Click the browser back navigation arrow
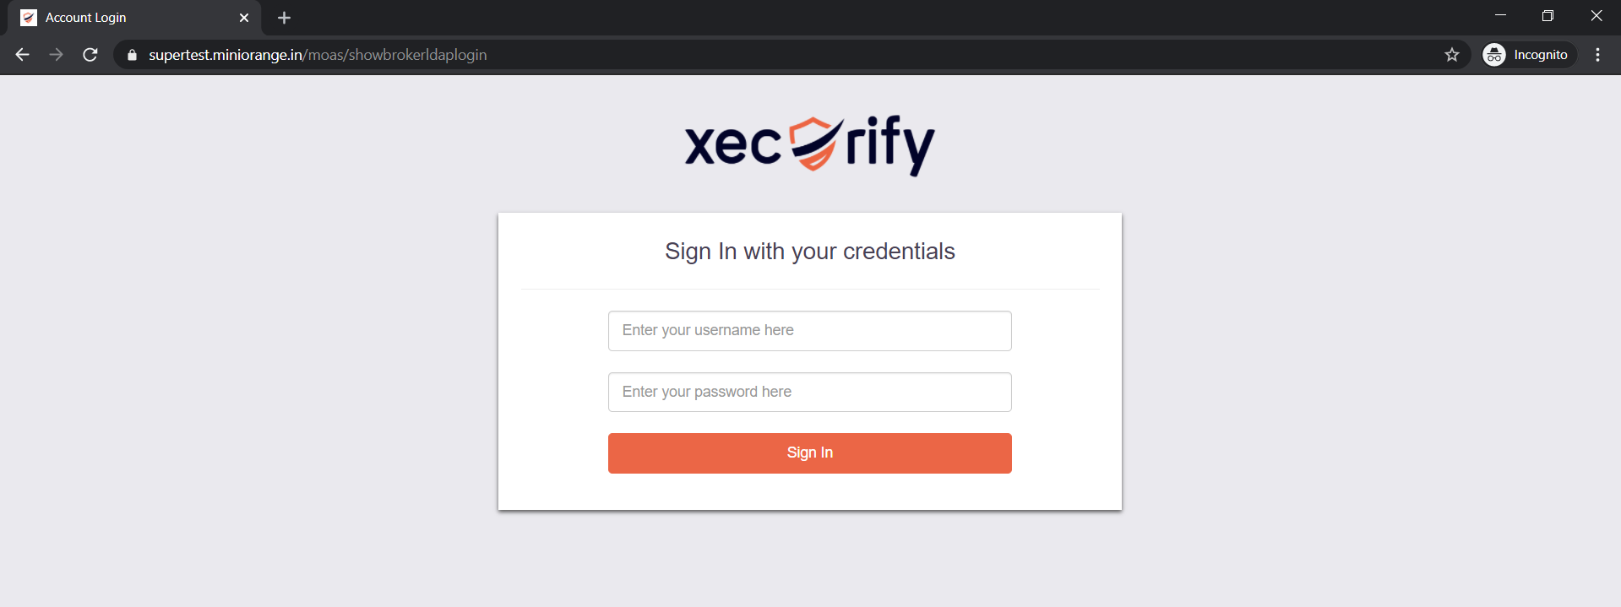This screenshot has width=1621, height=607. click(x=21, y=54)
